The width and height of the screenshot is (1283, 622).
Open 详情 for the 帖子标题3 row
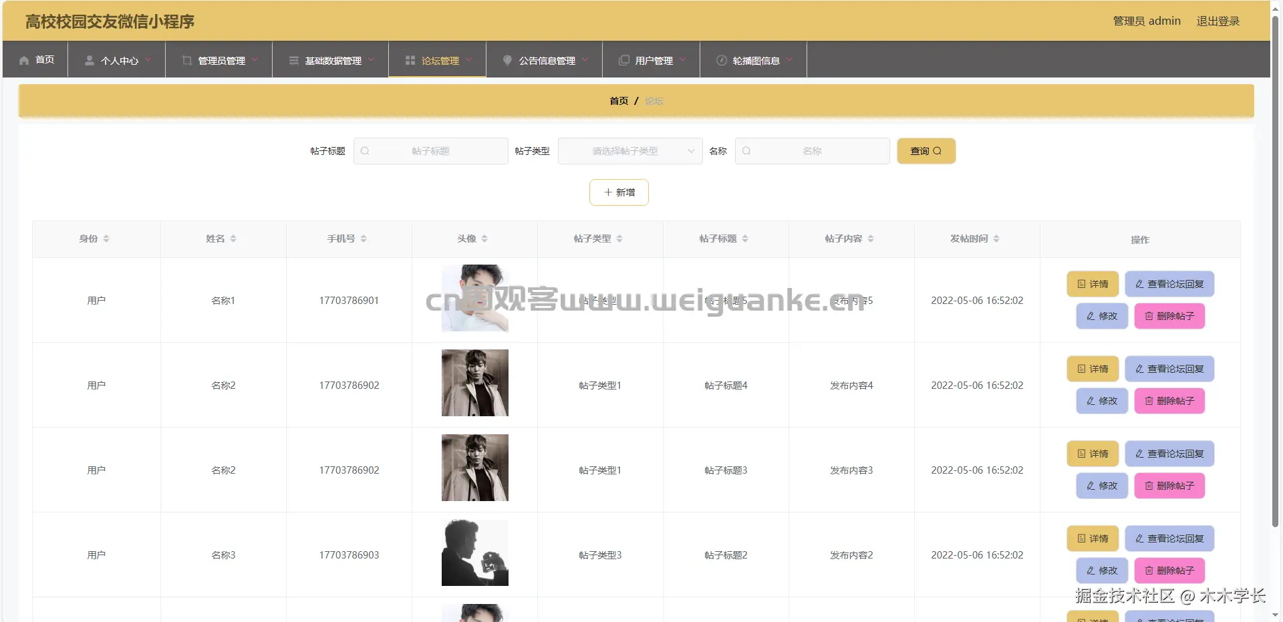1093,454
